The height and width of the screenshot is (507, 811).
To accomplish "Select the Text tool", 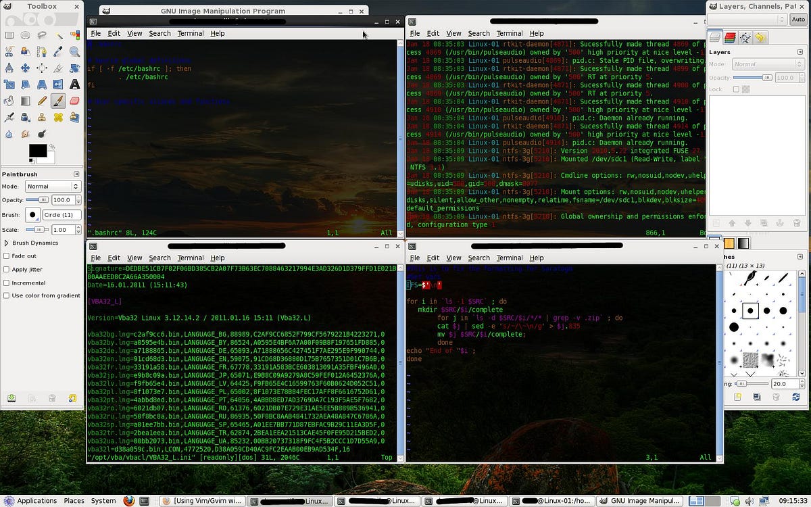I will [x=74, y=84].
